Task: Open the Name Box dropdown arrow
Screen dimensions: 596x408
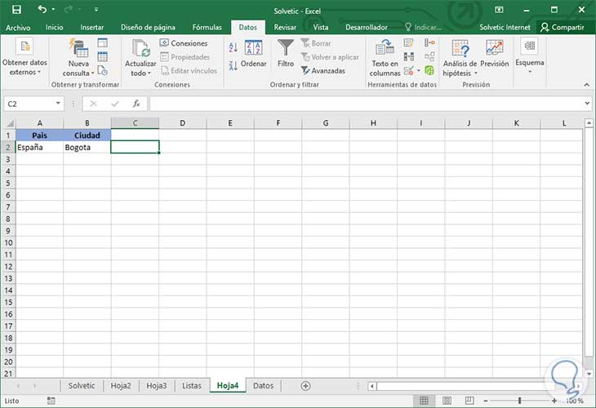Action: 58,104
